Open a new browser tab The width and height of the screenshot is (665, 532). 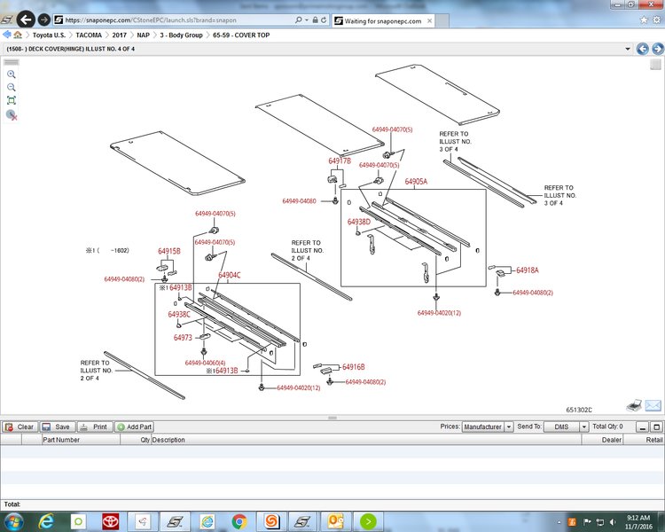point(442,20)
